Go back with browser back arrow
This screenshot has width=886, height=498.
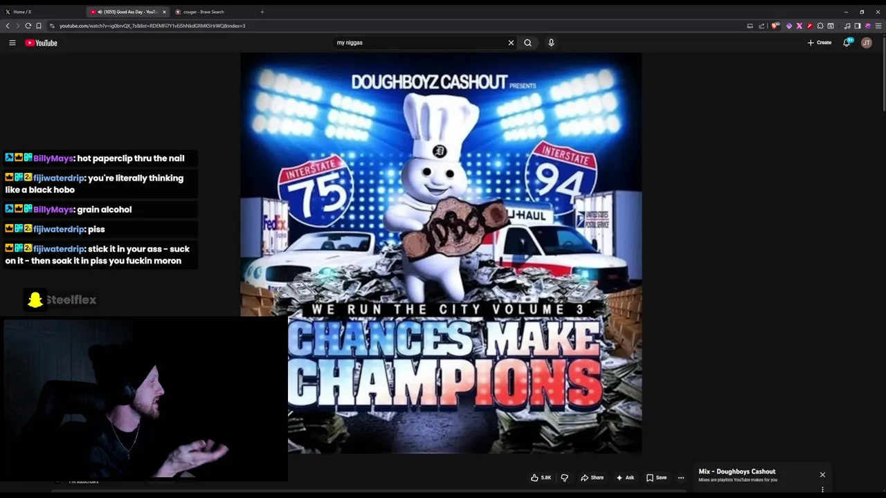[8, 26]
